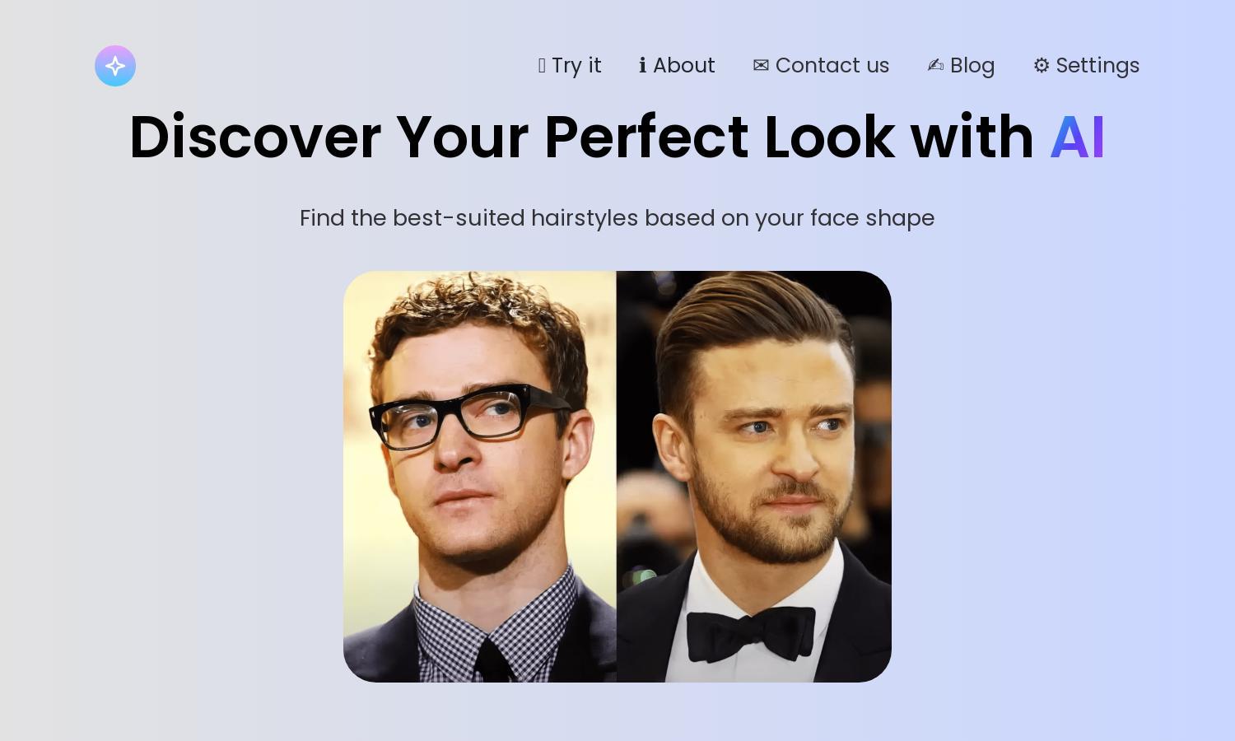
Task: Click the word "Discover" in the headline
Action: click(255, 137)
